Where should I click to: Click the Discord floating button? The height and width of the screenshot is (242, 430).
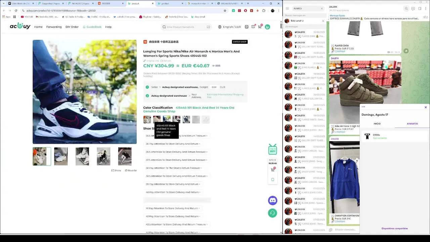coord(272,200)
